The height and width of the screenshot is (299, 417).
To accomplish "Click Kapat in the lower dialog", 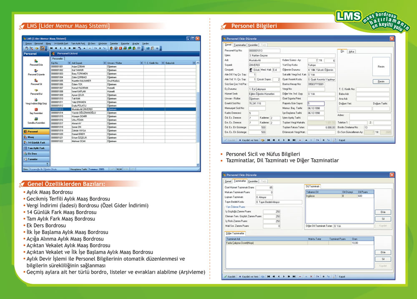I will 342,277.
